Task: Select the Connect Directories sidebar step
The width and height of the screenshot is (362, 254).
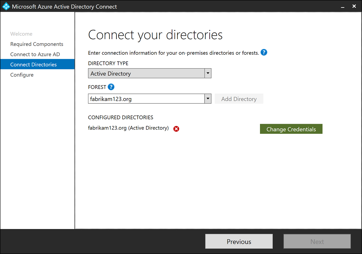Action: 33,65
